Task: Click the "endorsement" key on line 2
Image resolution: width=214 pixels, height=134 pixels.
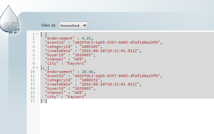Action: (x=60, y=38)
